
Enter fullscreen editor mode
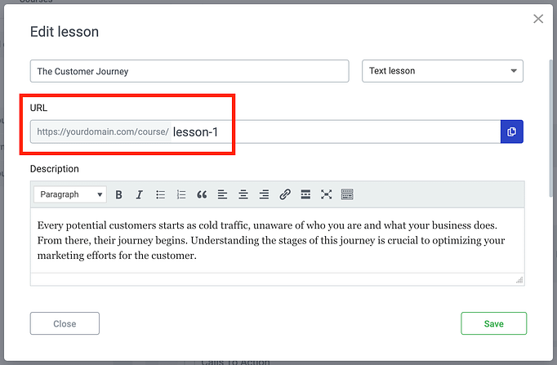(x=327, y=194)
